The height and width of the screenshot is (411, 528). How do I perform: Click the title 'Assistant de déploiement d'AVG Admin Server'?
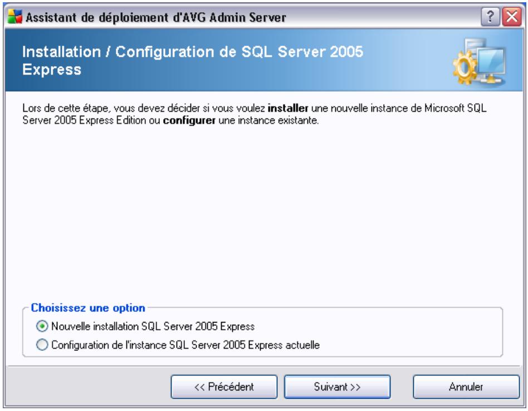[156, 17]
